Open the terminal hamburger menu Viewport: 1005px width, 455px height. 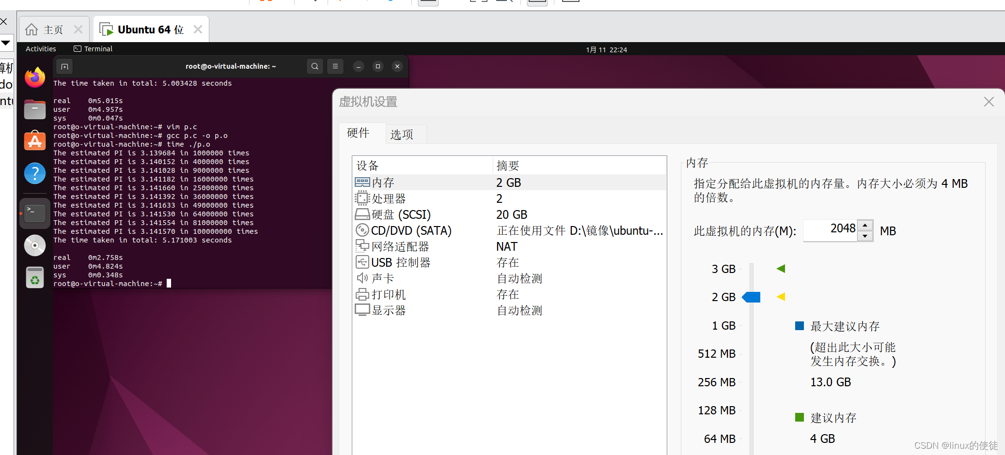(335, 66)
